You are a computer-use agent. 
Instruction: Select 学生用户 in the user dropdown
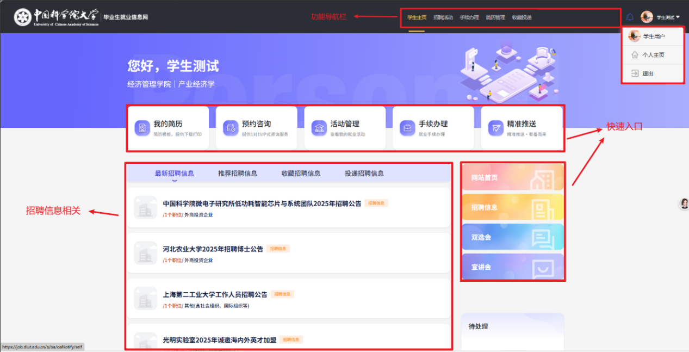(x=654, y=36)
